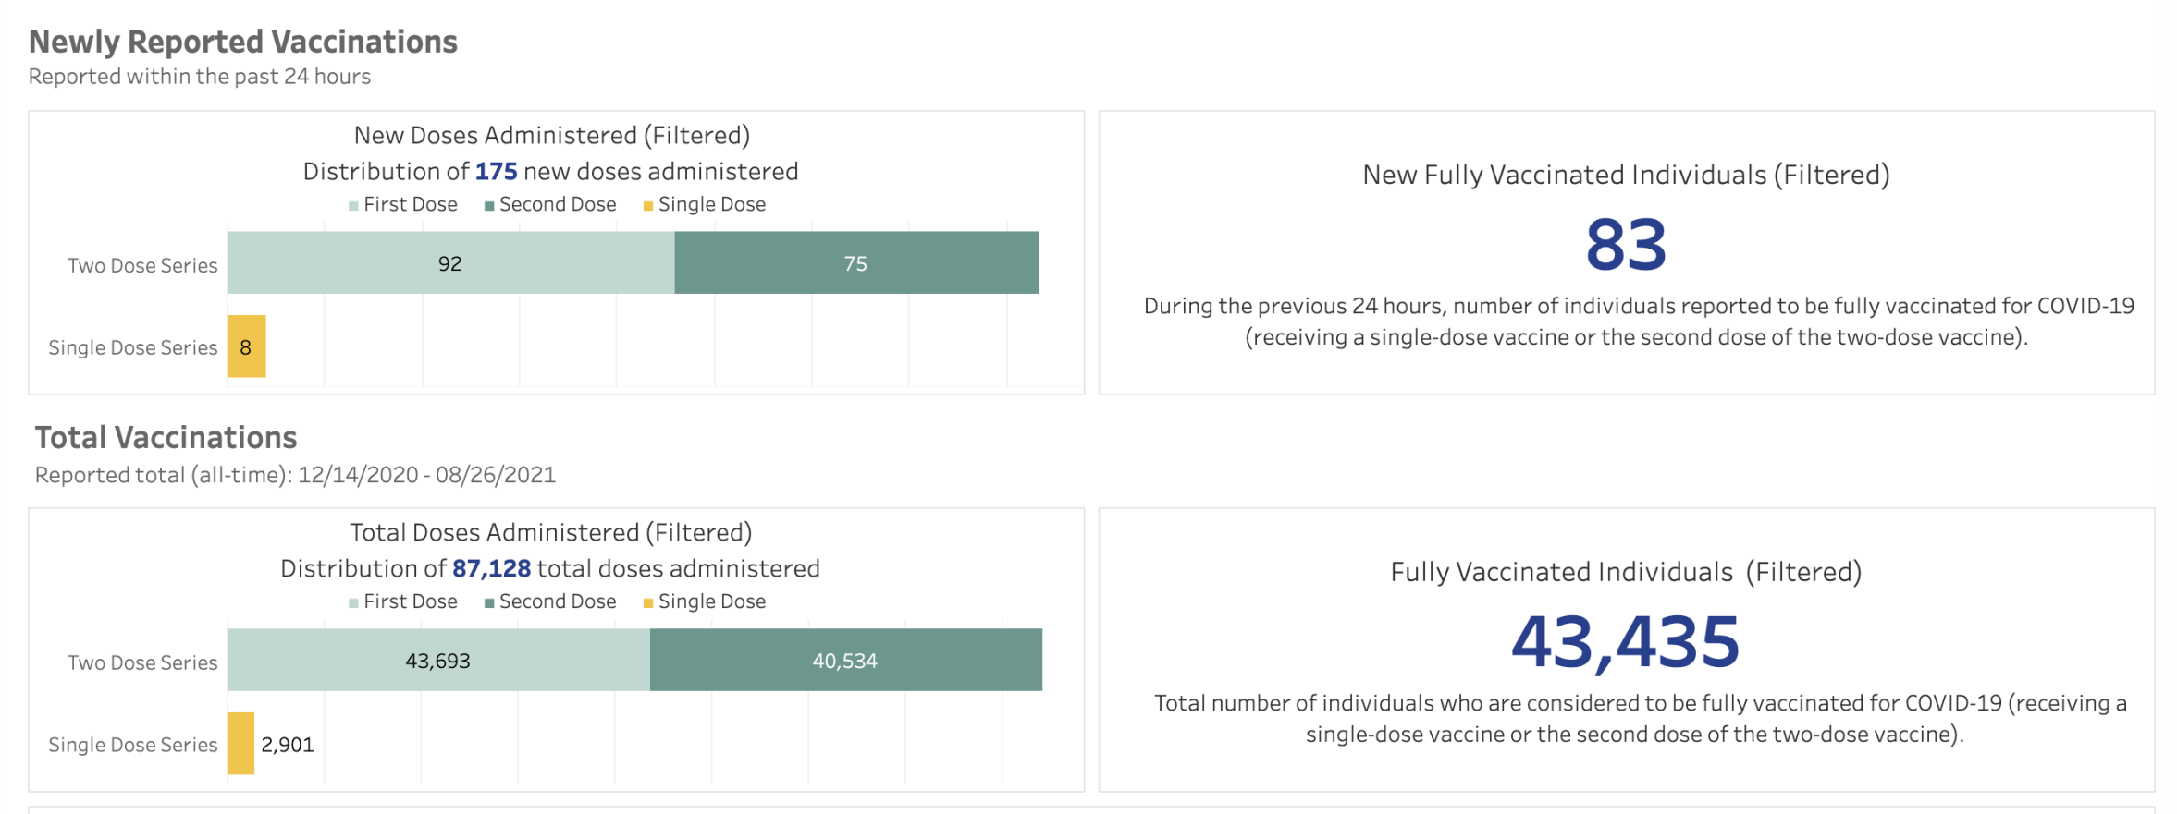The height and width of the screenshot is (814, 2177).
Task: Click the Total Vaccinations heading
Action: [x=166, y=437]
